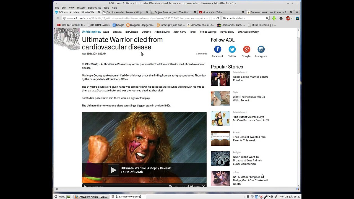Screen dimensions: 354x199
Task: Open 13.Inner-Power.png window from taskbar
Action: pyautogui.click(x=128, y=197)
